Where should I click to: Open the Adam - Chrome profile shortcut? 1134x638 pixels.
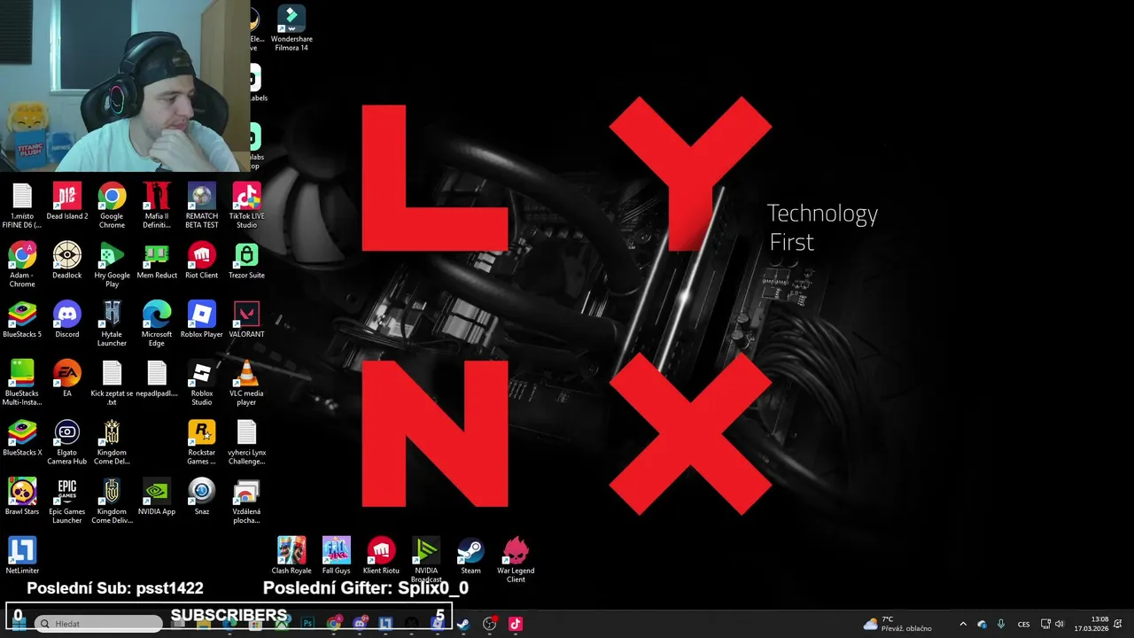22,264
